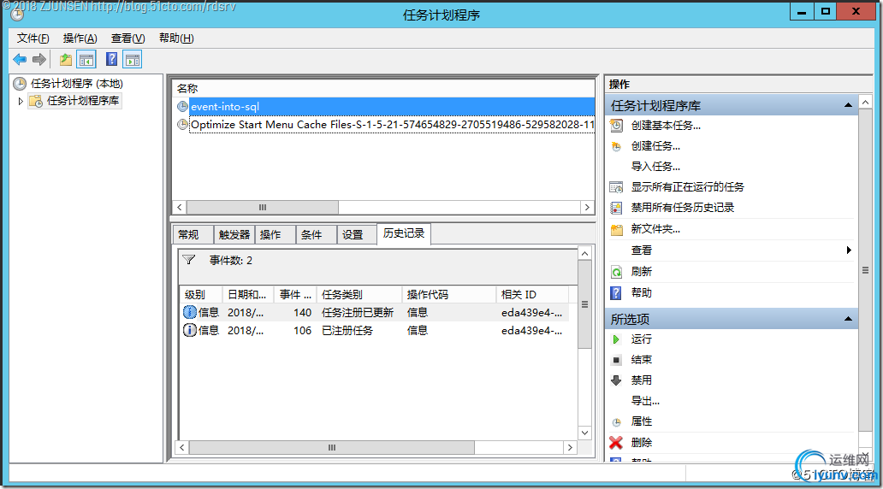Toggle the console tree pane icon

(x=86, y=59)
